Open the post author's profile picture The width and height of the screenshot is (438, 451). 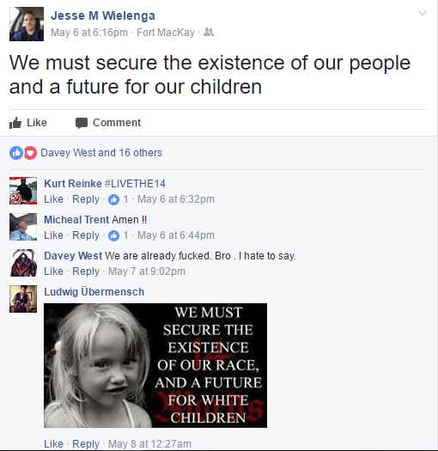point(27,24)
